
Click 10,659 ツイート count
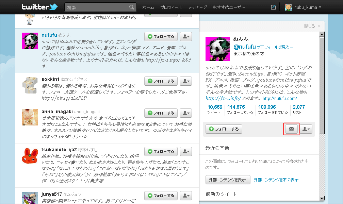pyautogui.click(x=215, y=109)
